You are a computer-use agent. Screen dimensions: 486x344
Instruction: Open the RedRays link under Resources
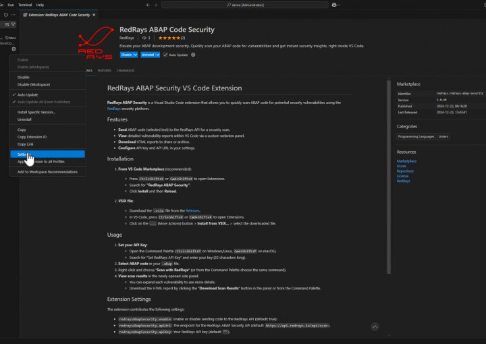click(x=403, y=181)
